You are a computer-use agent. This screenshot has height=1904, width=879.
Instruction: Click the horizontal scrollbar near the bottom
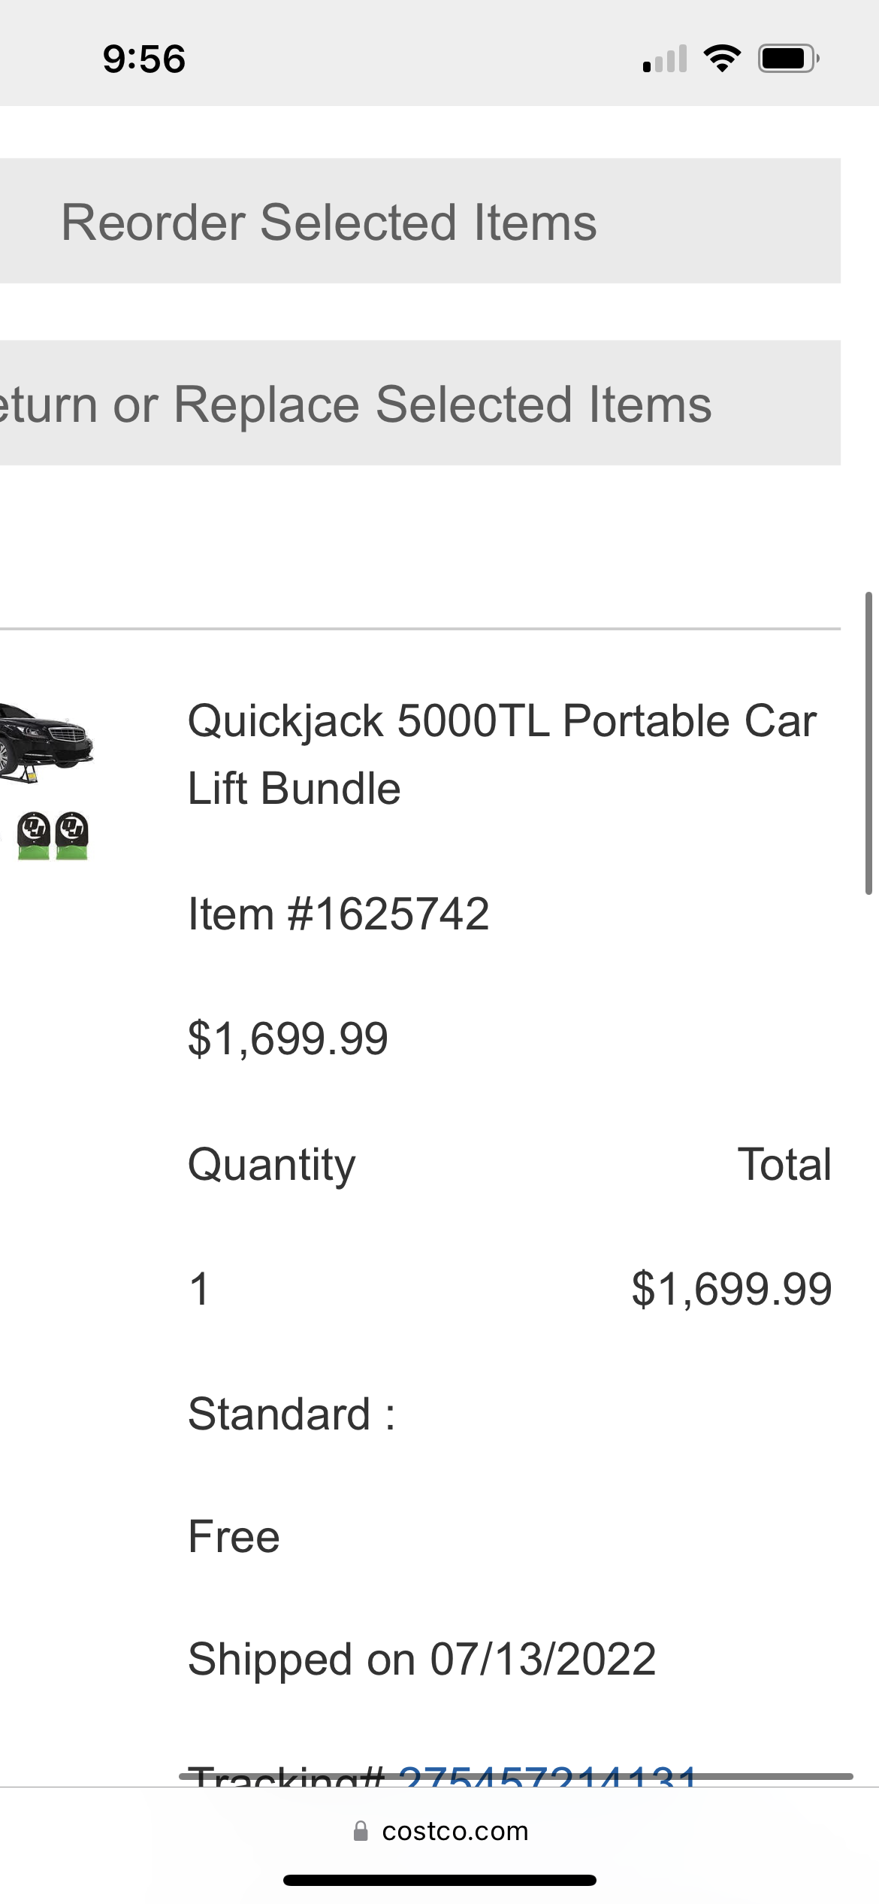515,1776
